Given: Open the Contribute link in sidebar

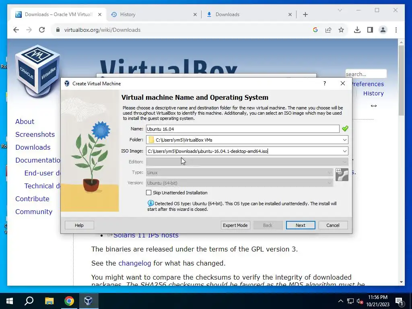Looking at the screenshot, I should pyautogui.click(x=32, y=199).
